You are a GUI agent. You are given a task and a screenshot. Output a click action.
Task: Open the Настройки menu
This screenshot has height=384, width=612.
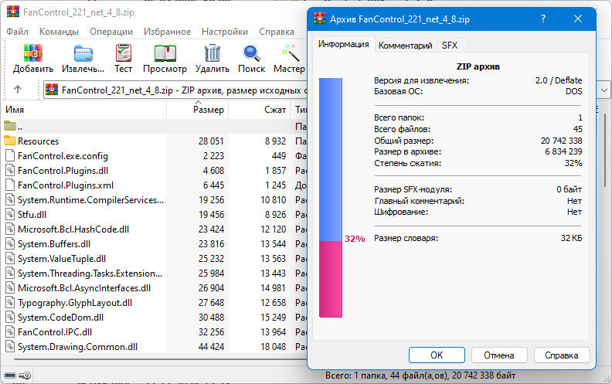click(x=225, y=31)
